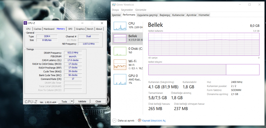Minimize the CPU-Z window
266x128 pixels.
(x=82, y=23)
